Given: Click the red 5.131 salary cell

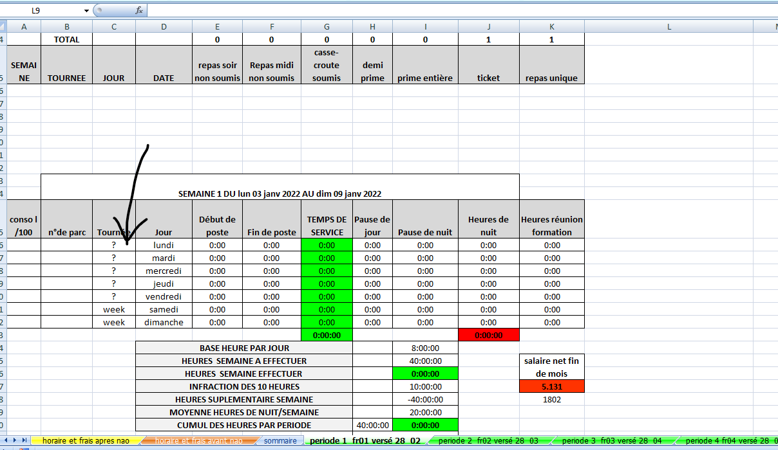Looking at the screenshot, I should point(551,386).
